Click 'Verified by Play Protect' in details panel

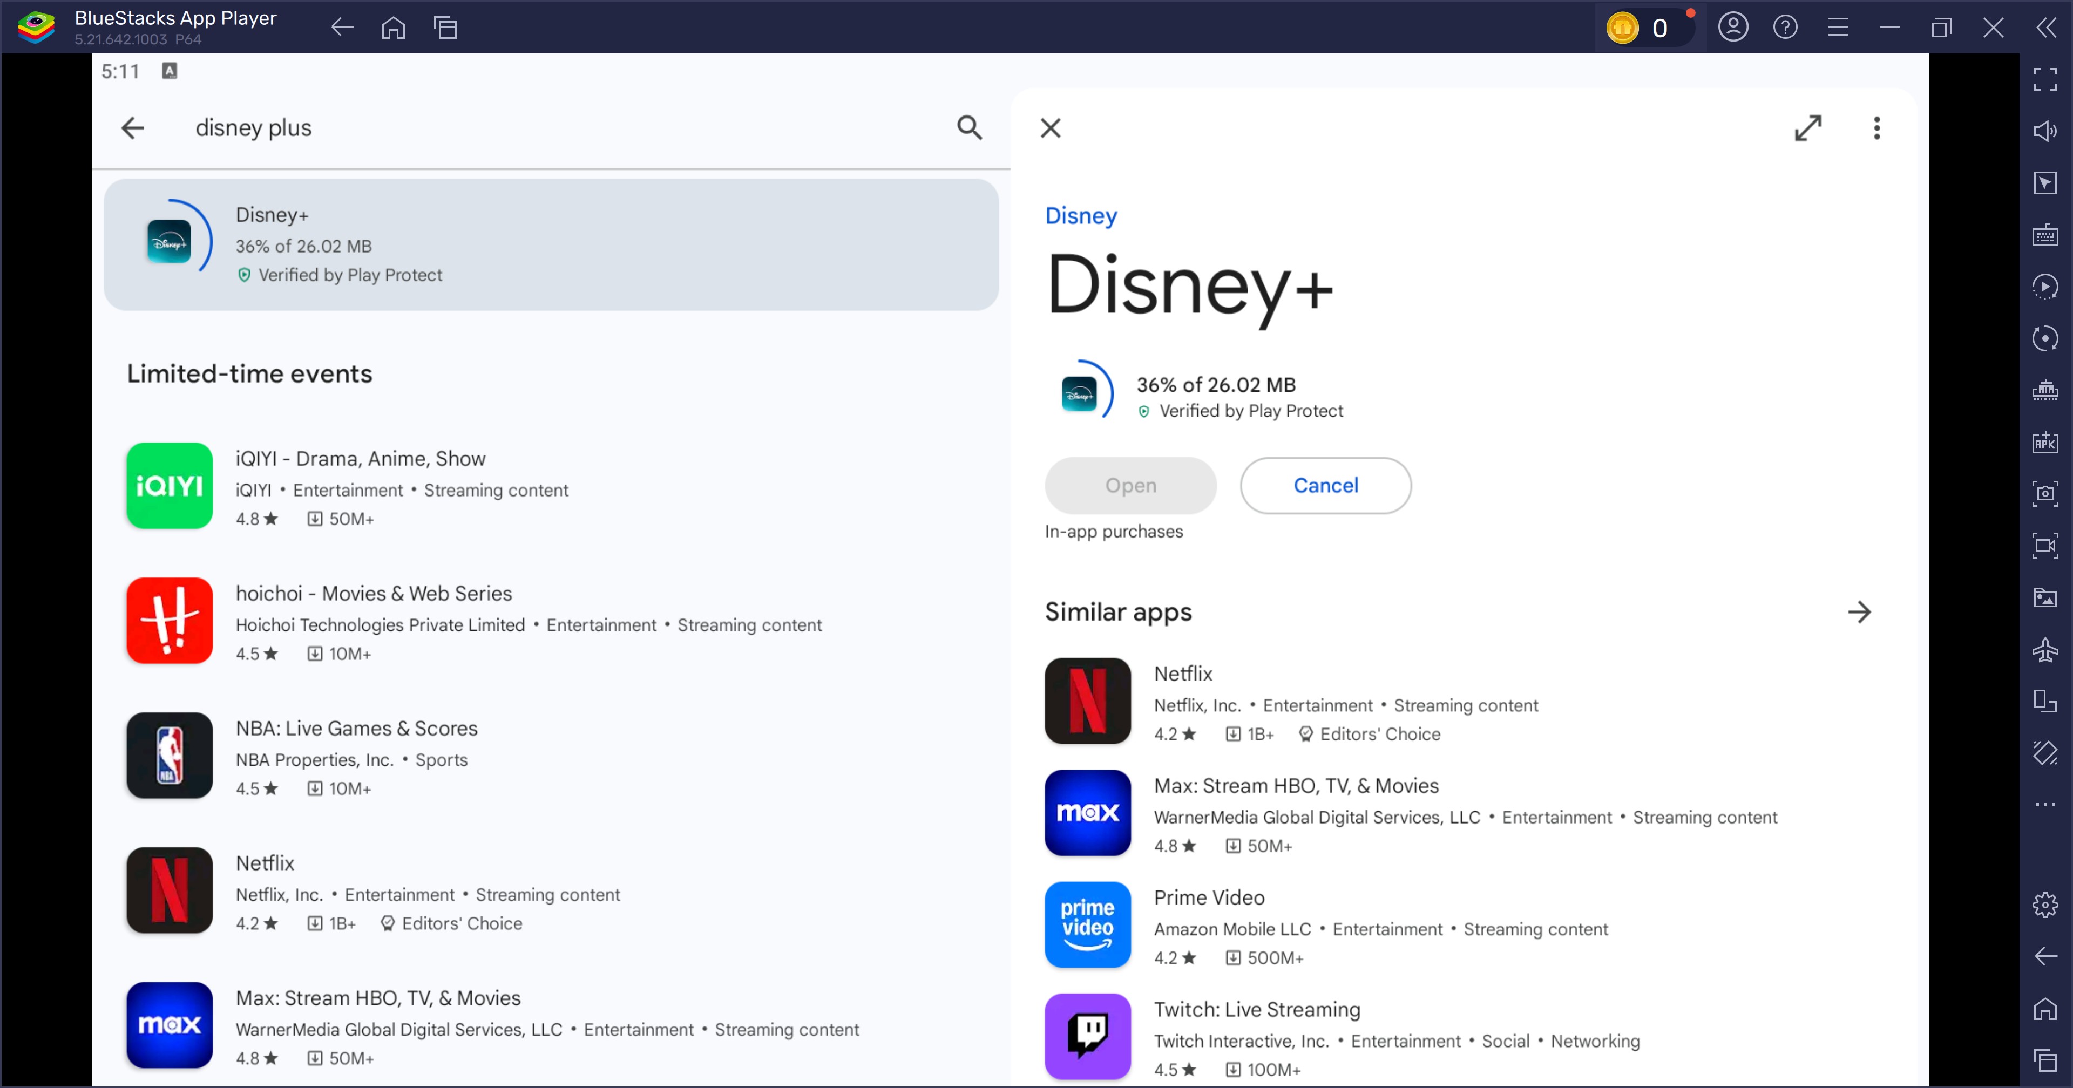point(1251,411)
